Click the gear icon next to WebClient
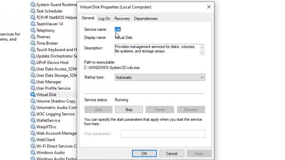Screen dimensions: 285x160 [x=33, y=140]
